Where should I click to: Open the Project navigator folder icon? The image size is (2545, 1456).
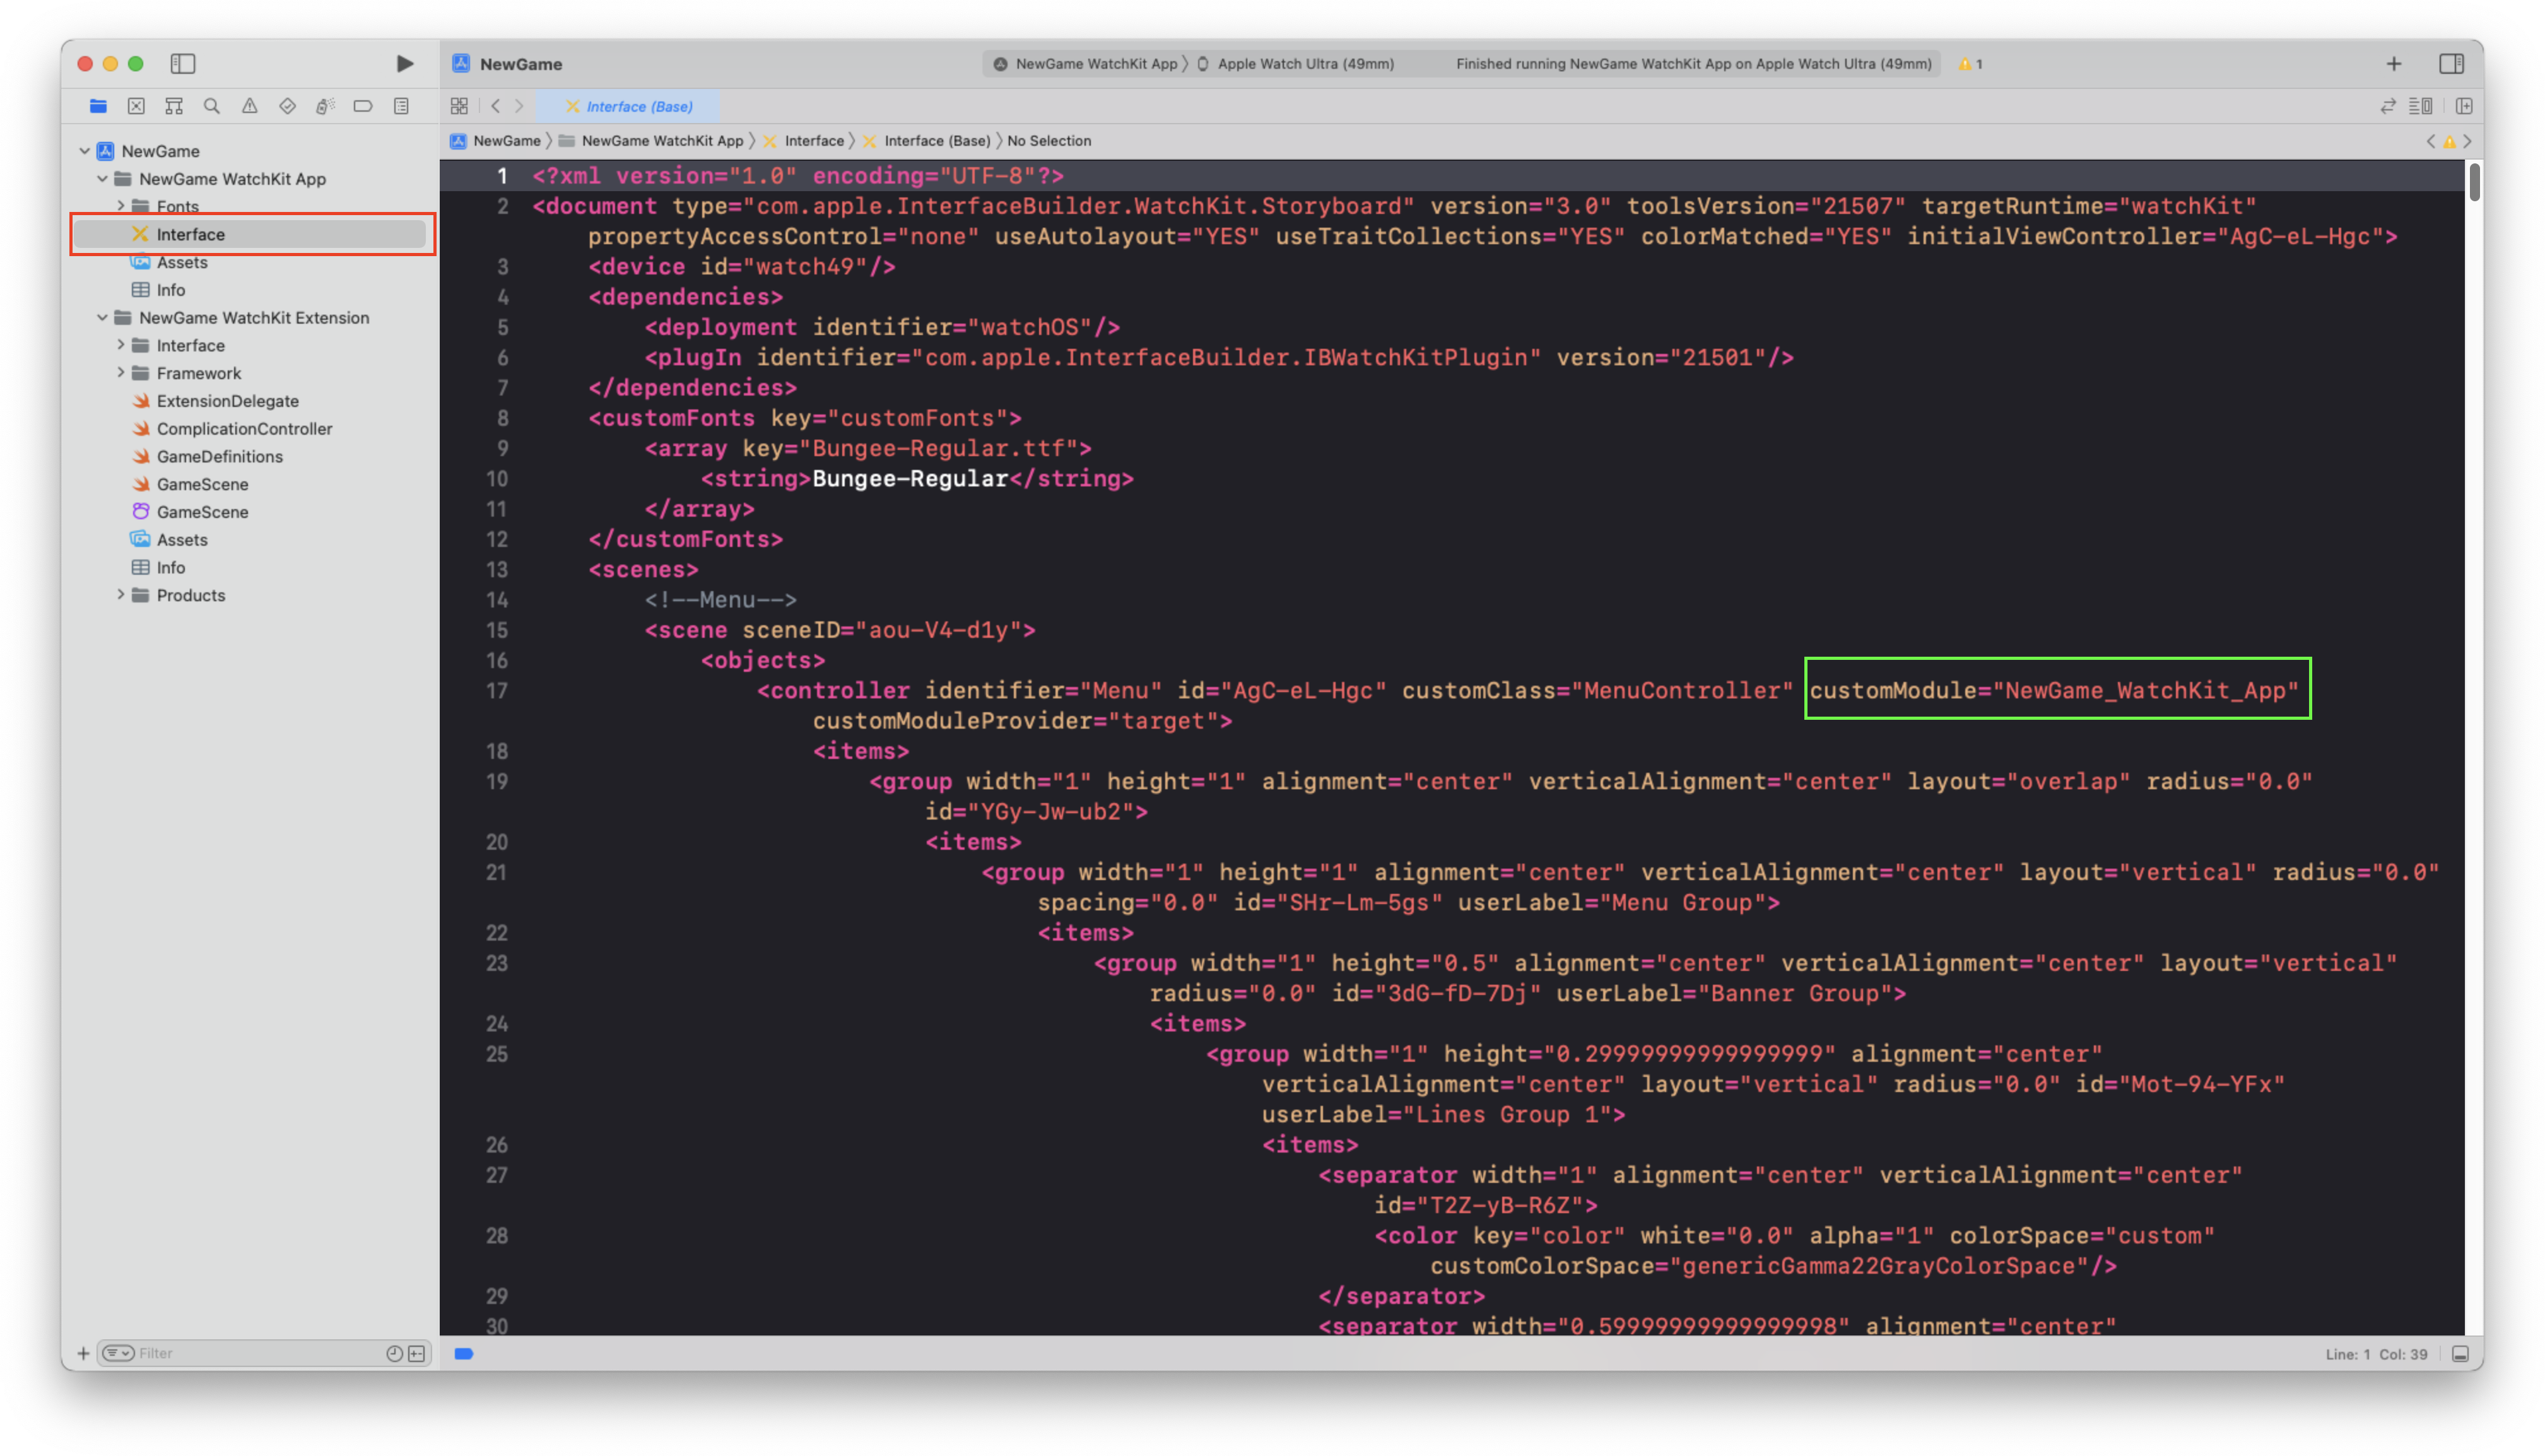click(98, 106)
